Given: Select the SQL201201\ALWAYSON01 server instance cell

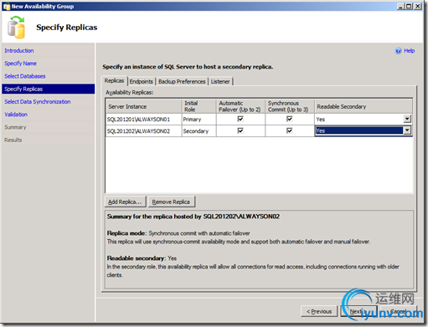Looking at the screenshot, I should coord(144,120).
